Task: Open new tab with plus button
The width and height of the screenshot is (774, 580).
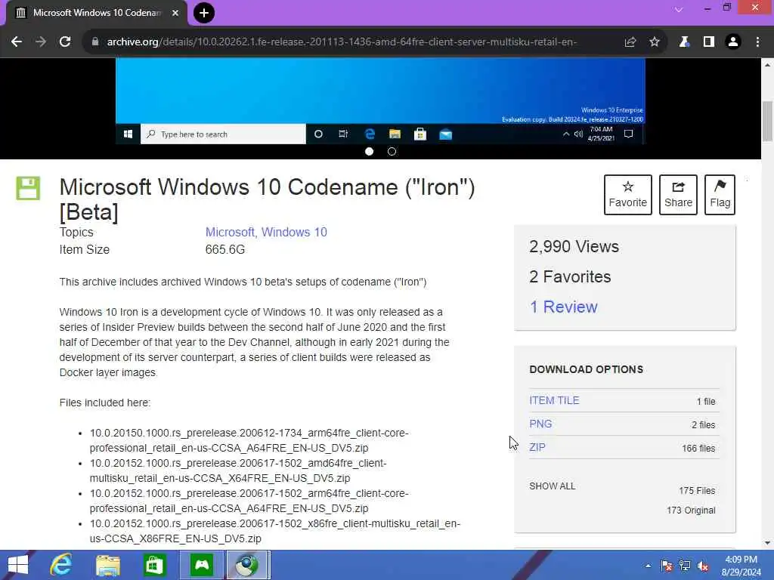Action: (204, 13)
